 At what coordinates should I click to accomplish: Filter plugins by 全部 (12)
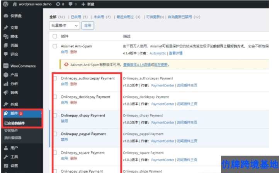(57, 17)
